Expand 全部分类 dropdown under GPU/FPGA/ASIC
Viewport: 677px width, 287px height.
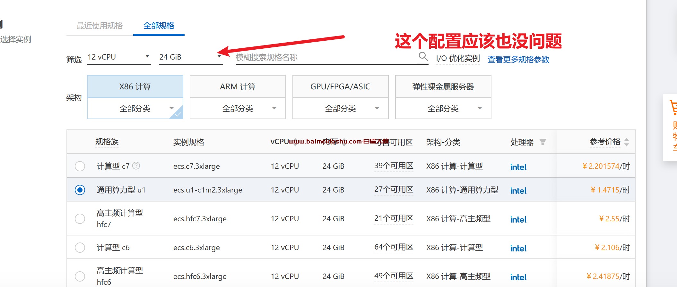click(x=341, y=109)
